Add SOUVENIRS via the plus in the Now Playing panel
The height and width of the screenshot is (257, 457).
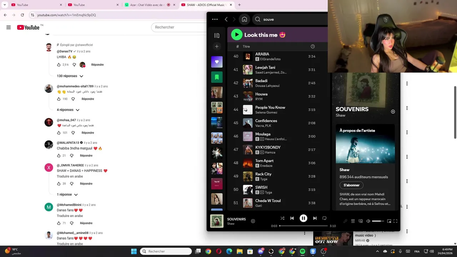coord(393,112)
